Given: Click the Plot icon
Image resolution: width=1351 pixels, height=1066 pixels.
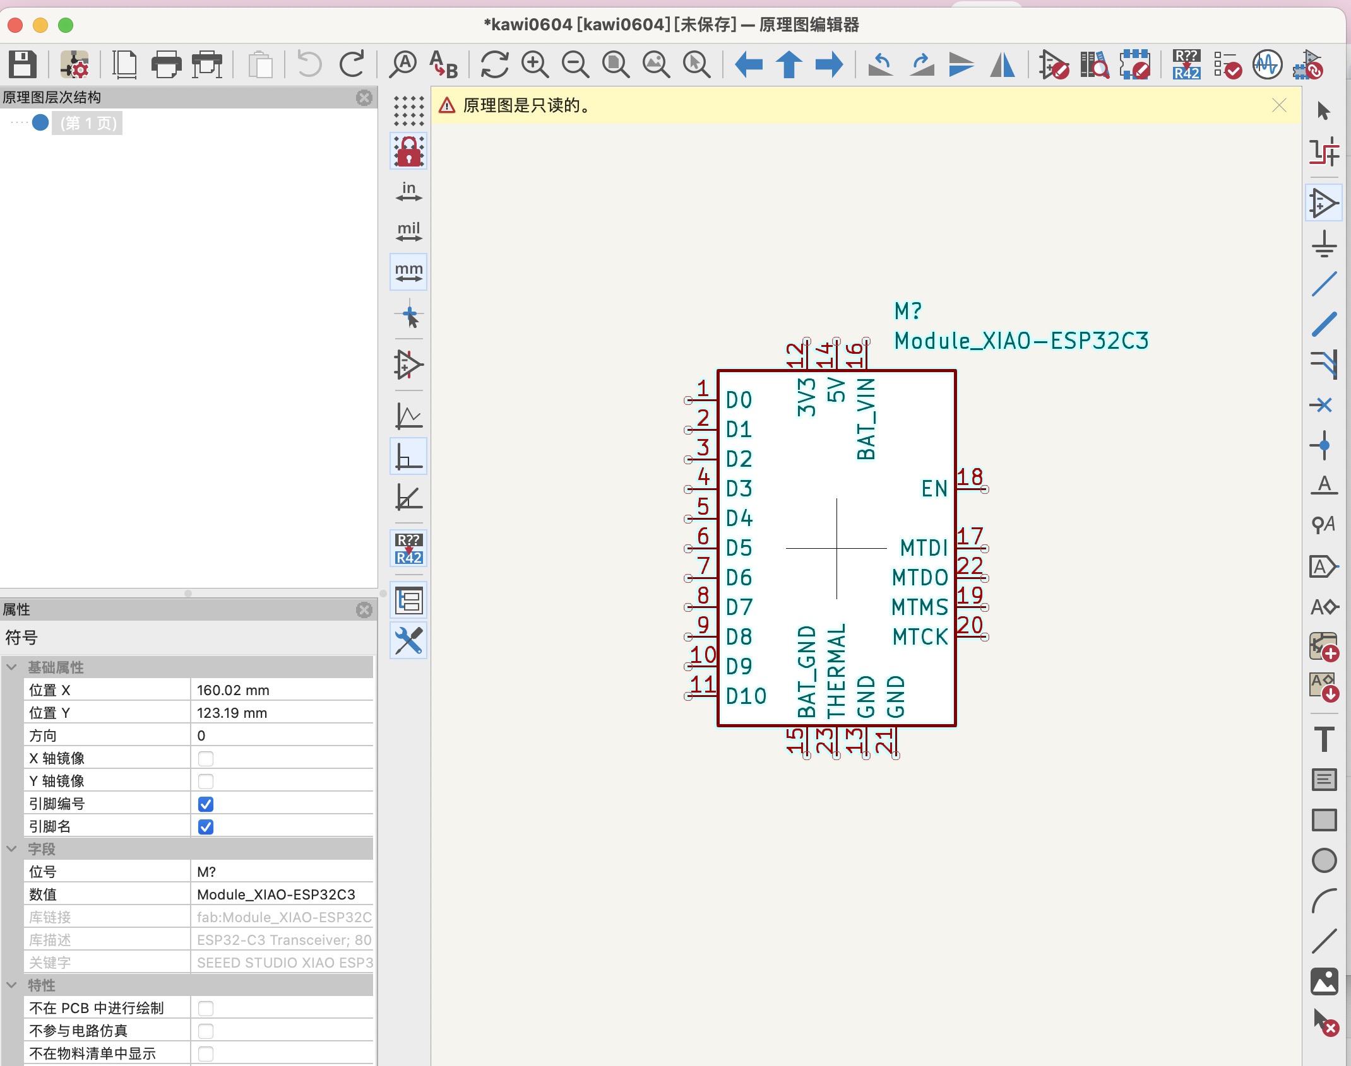Looking at the screenshot, I should (207, 64).
